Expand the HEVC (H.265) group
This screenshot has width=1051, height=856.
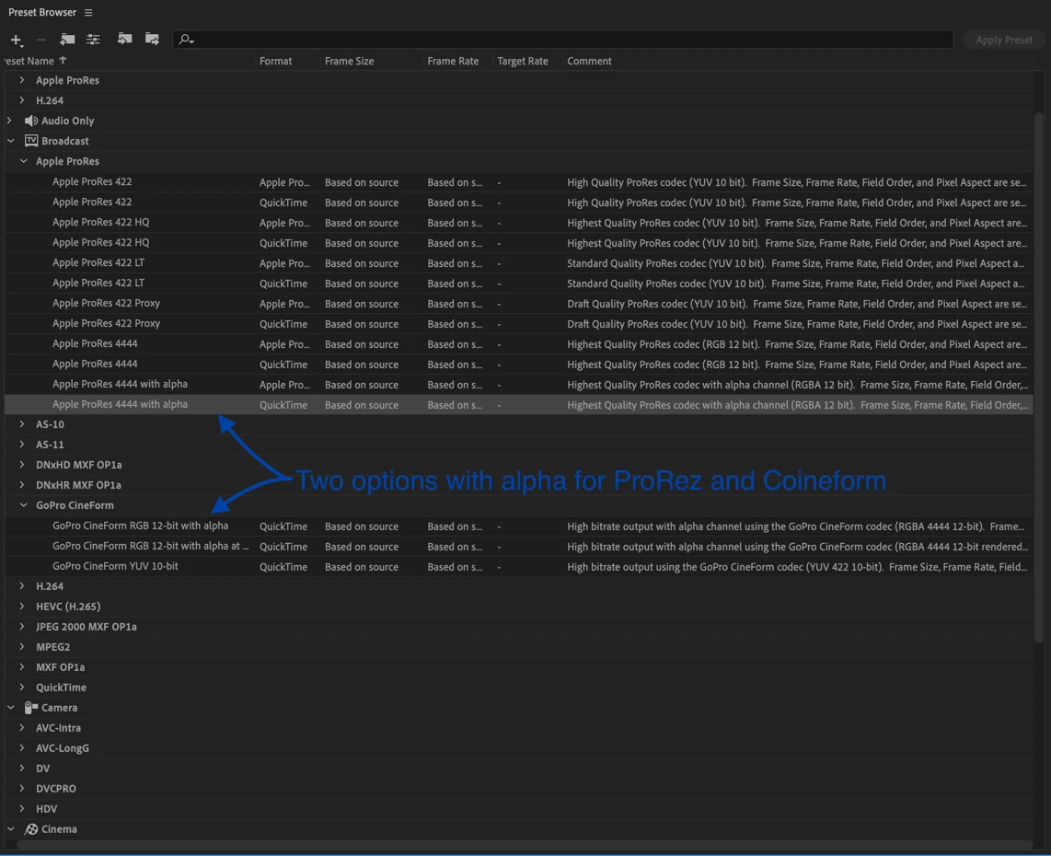pos(22,606)
